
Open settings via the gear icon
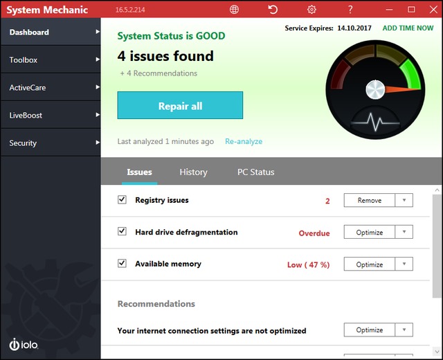311,10
